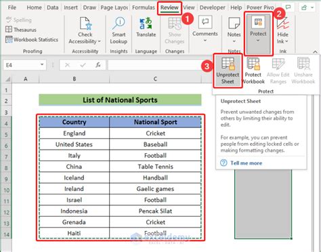This screenshot has width=321, height=252.
Task: Select column B header
Action: 74,79
